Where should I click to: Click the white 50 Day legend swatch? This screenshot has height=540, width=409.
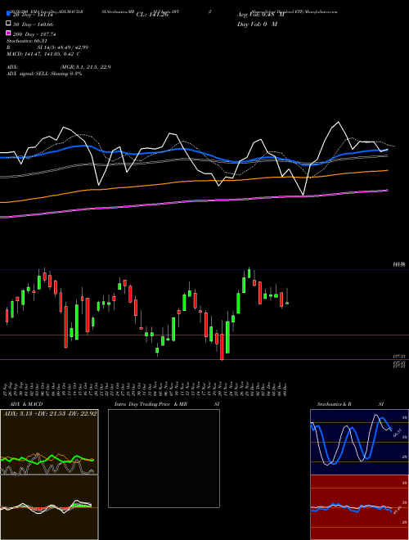[8, 24]
